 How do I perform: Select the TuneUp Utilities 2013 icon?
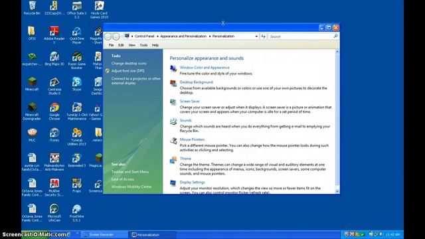[77, 137]
